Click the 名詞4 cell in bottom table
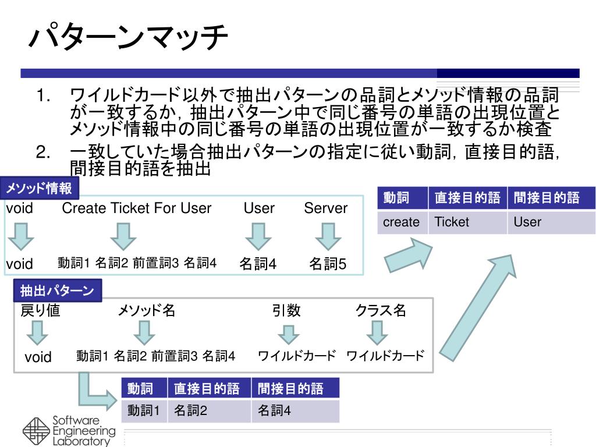This screenshot has width=596, height=447. click(x=295, y=410)
